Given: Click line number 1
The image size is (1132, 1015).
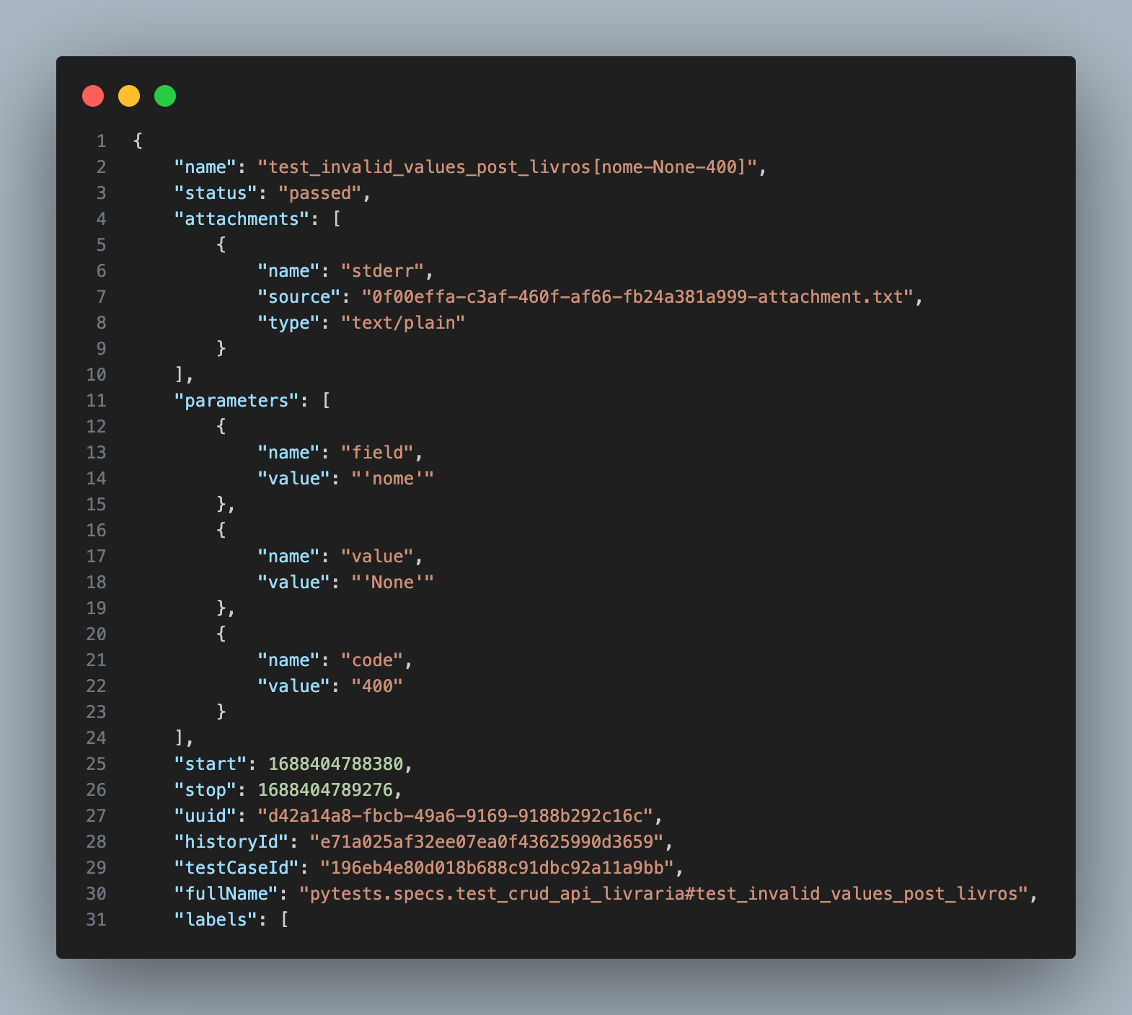Looking at the screenshot, I should coord(101,141).
